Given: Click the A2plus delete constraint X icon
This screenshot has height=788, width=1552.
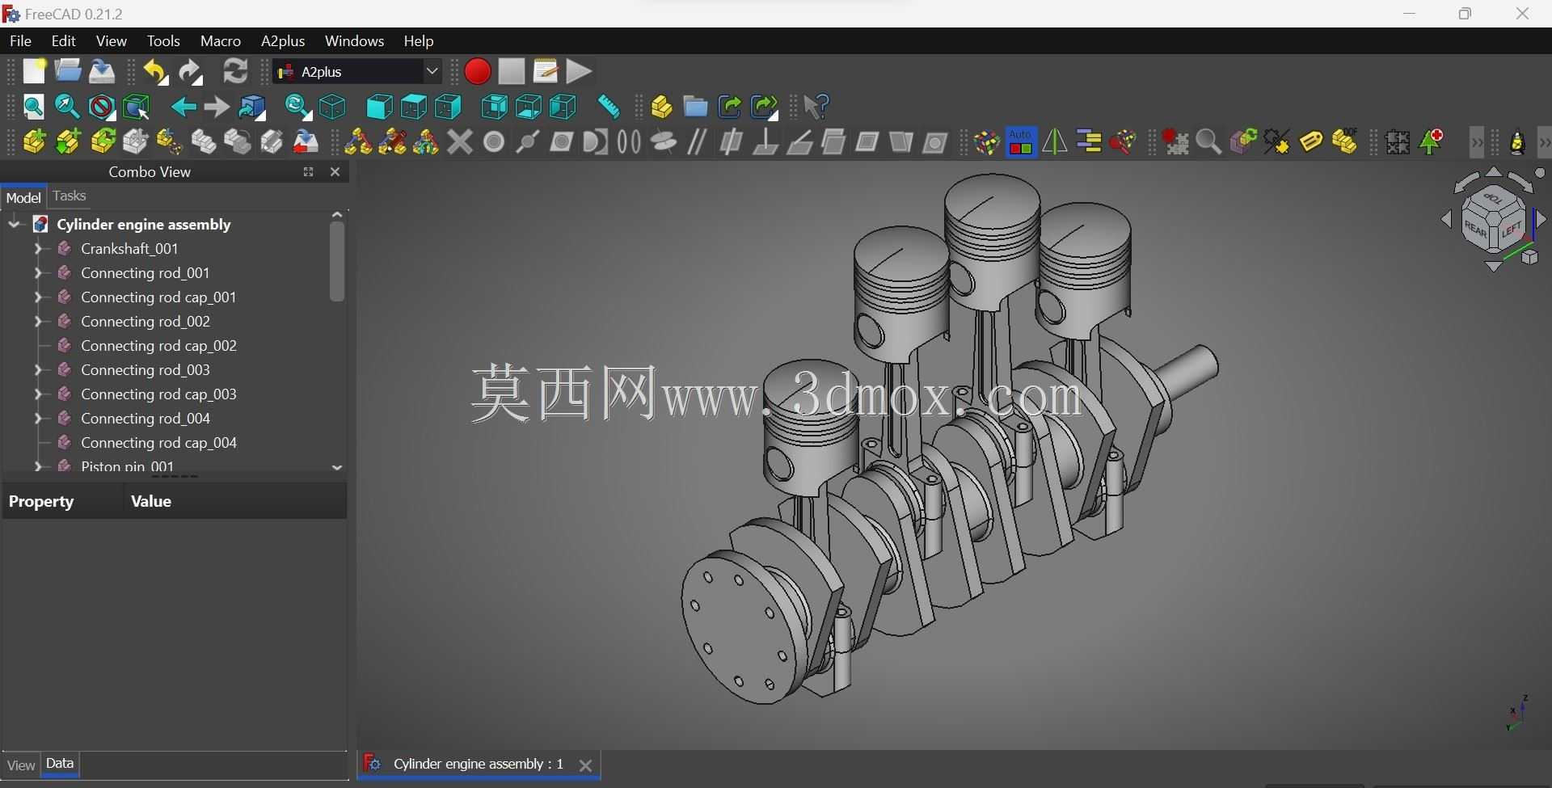Looking at the screenshot, I should click(x=460, y=142).
